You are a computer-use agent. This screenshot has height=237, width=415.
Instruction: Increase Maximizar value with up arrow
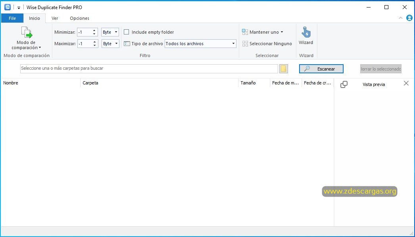[x=94, y=42]
